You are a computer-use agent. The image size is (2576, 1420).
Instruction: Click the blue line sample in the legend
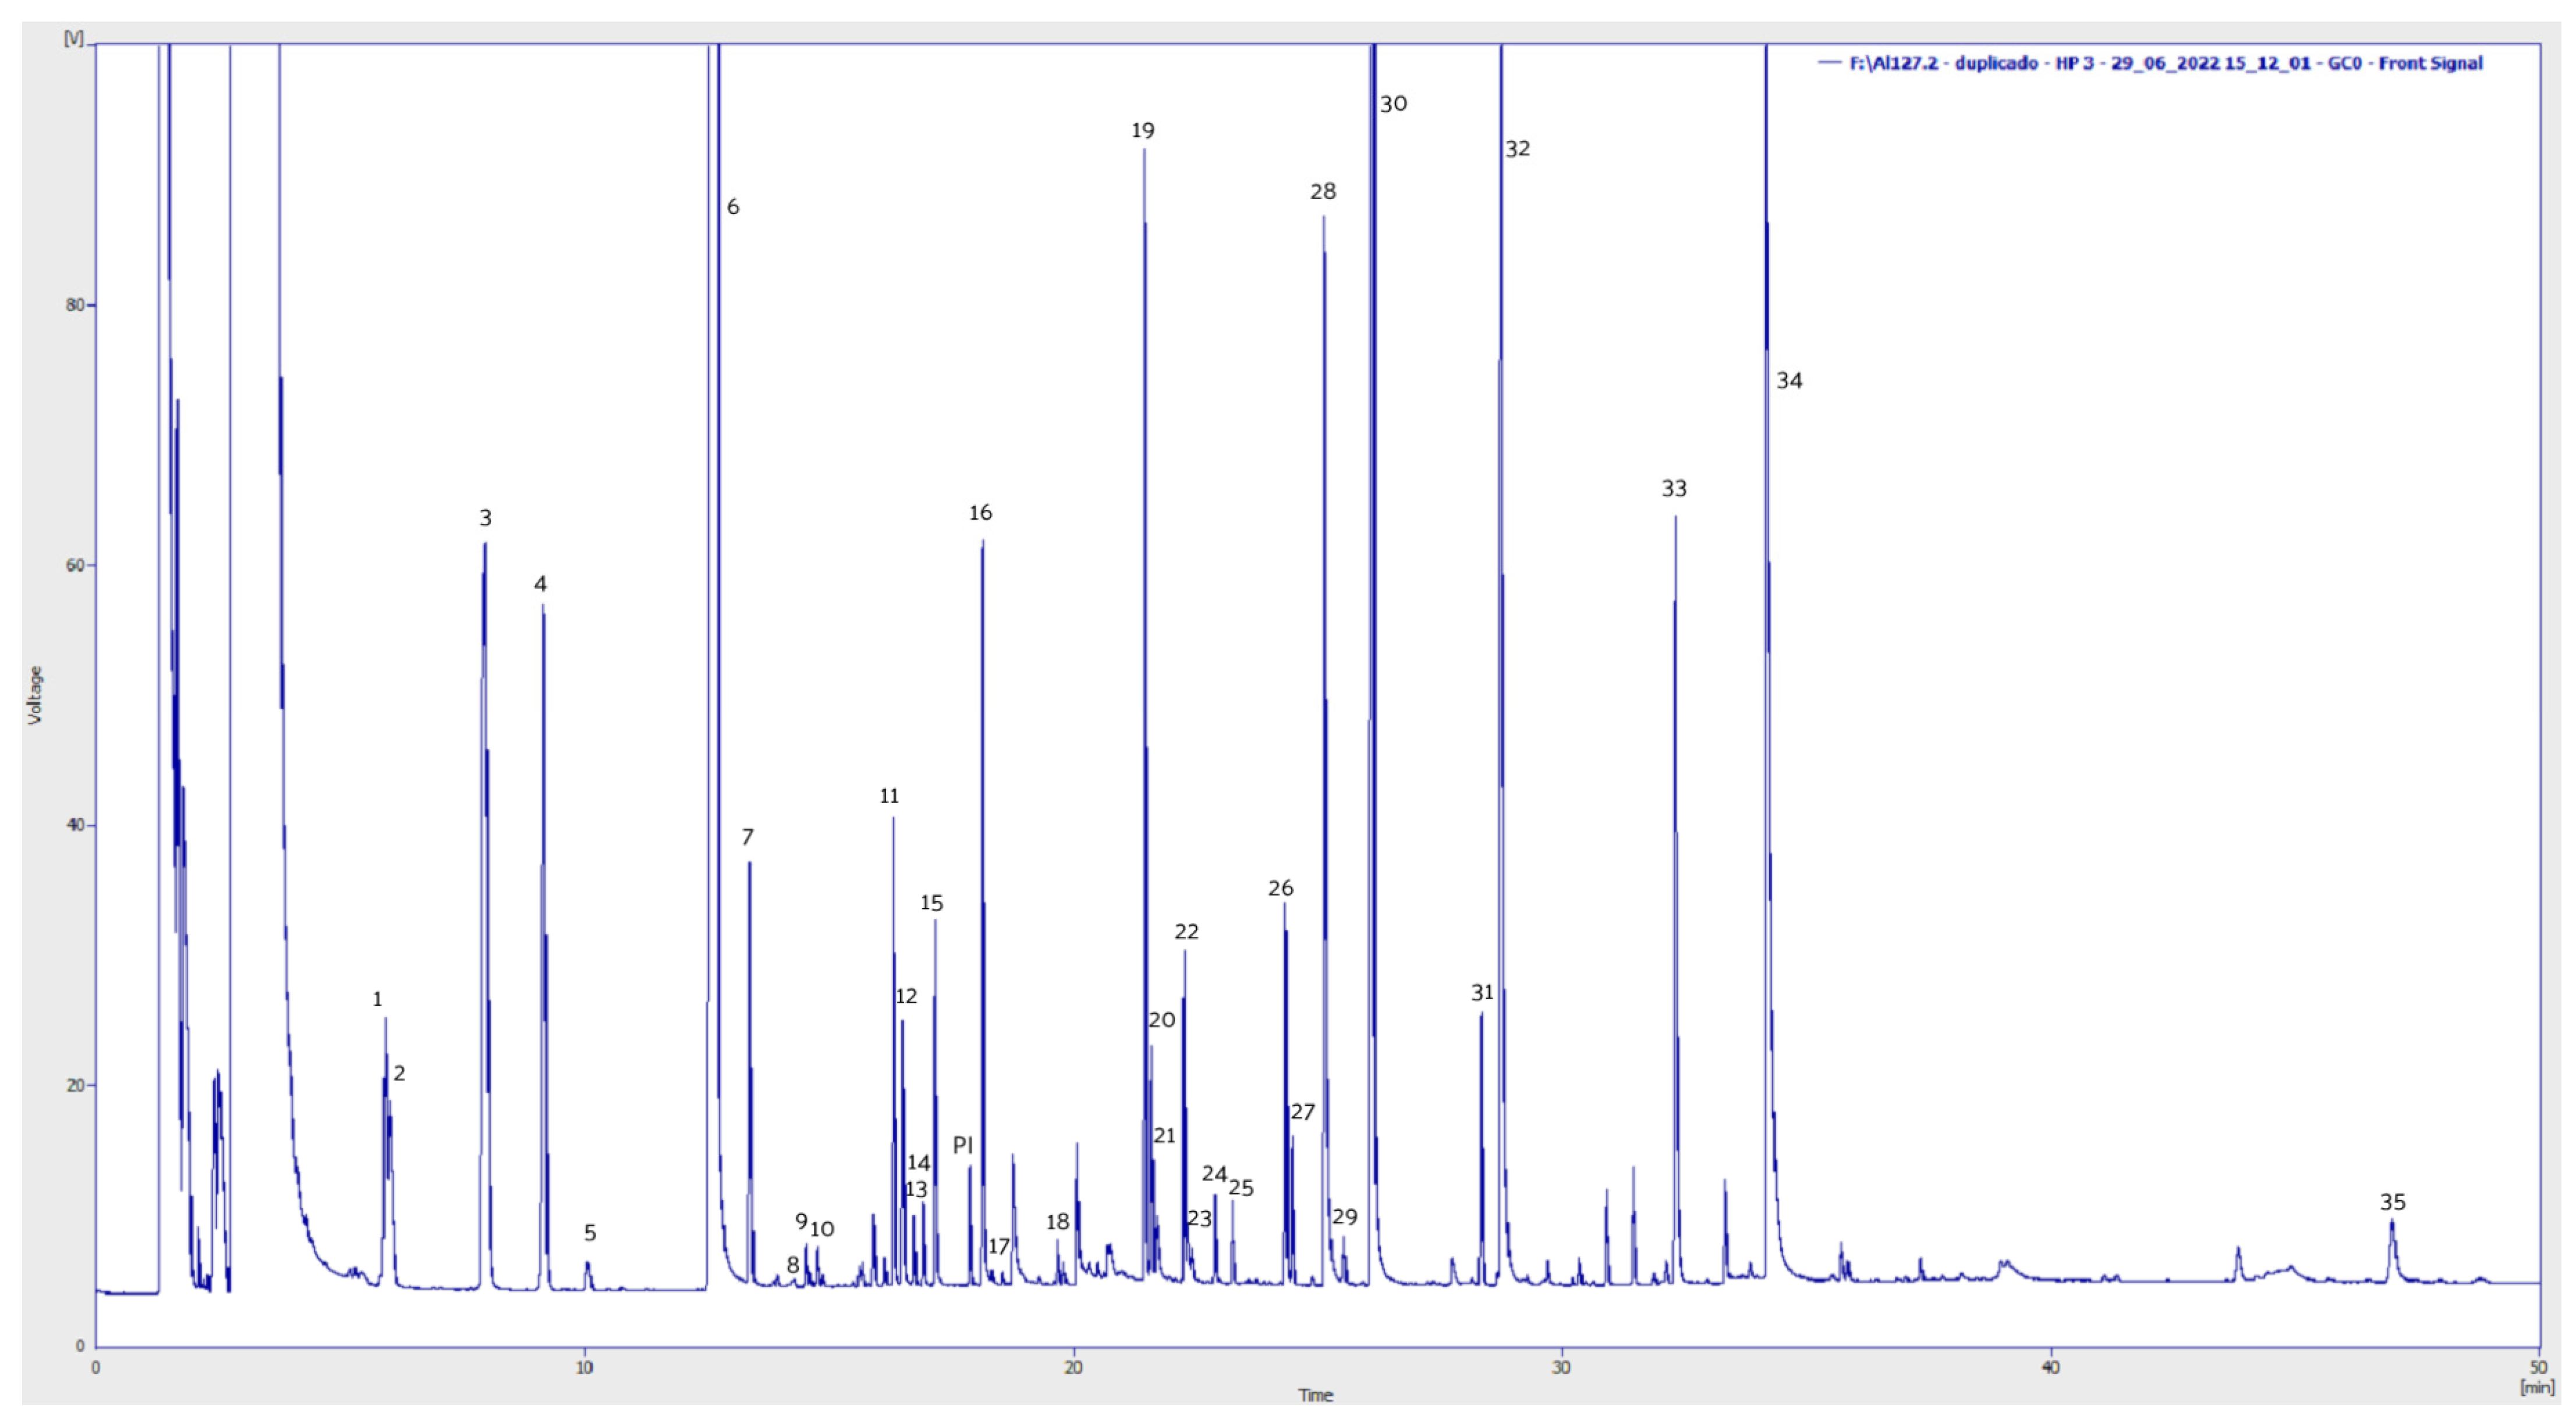[x=1829, y=63]
